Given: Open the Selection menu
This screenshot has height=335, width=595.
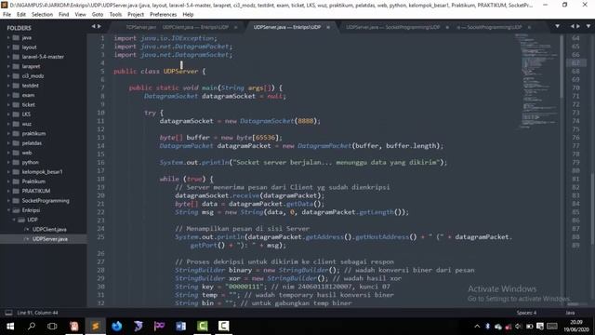Looking at the screenshot, I should 42,15.
